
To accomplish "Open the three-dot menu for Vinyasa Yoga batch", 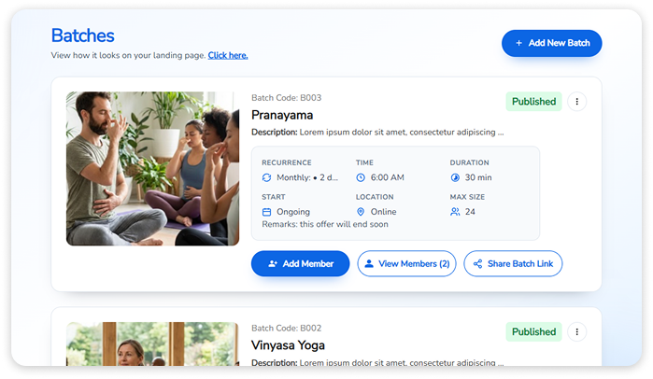I will (576, 332).
